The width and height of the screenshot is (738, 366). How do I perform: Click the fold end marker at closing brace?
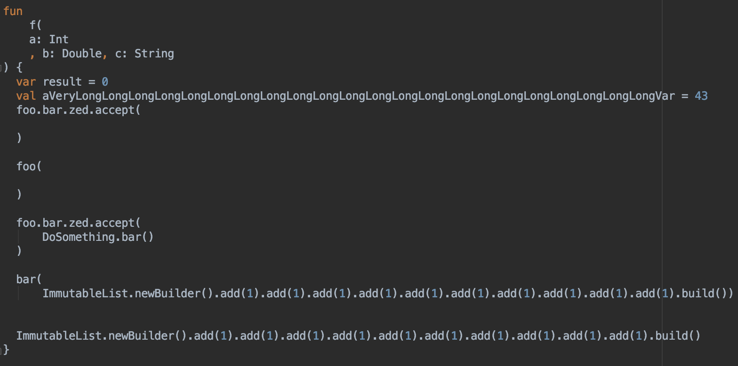click(2, 350)
